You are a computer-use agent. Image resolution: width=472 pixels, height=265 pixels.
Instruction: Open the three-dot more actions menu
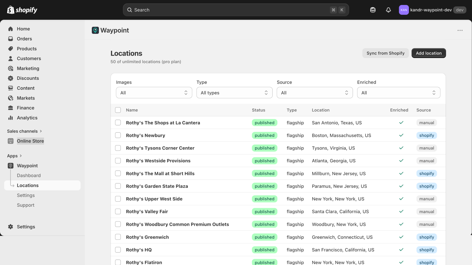click(460, 30)
